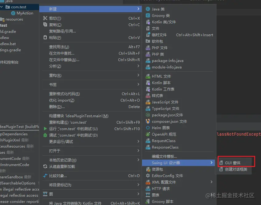
Task: Click the HTML 文件 icon
Action: 148,76
